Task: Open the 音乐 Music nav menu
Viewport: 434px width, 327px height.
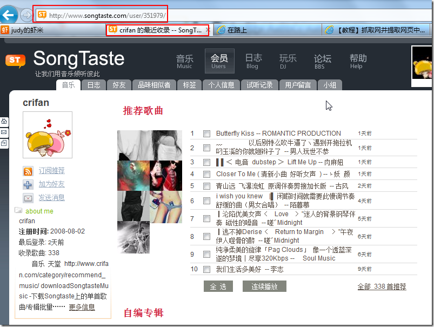Action: [185, 61]
